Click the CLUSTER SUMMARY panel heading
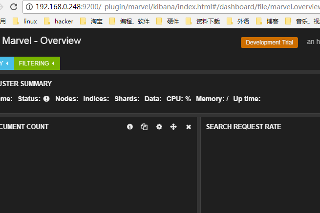Screen dimensions: 320x213 pyautogui.click(x=26, y=84)
